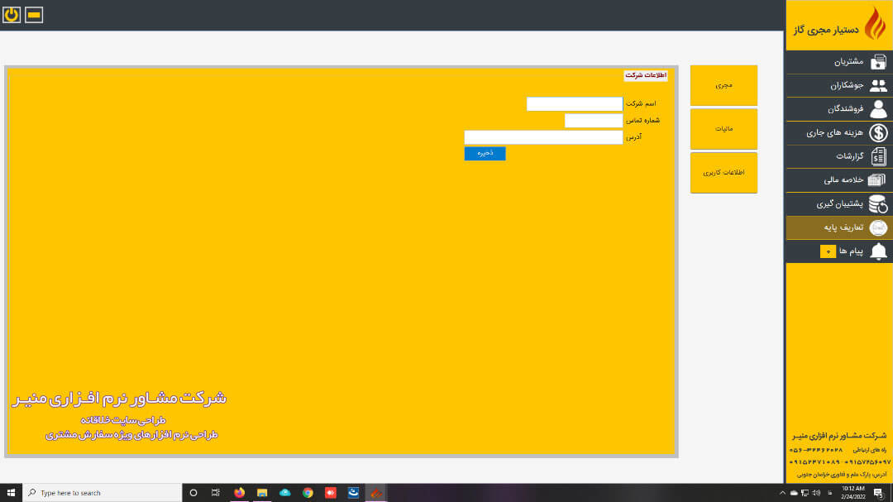Switch to the Executor (مجری) tab
This screenshot has width=893, height=502.
(723, 85)
